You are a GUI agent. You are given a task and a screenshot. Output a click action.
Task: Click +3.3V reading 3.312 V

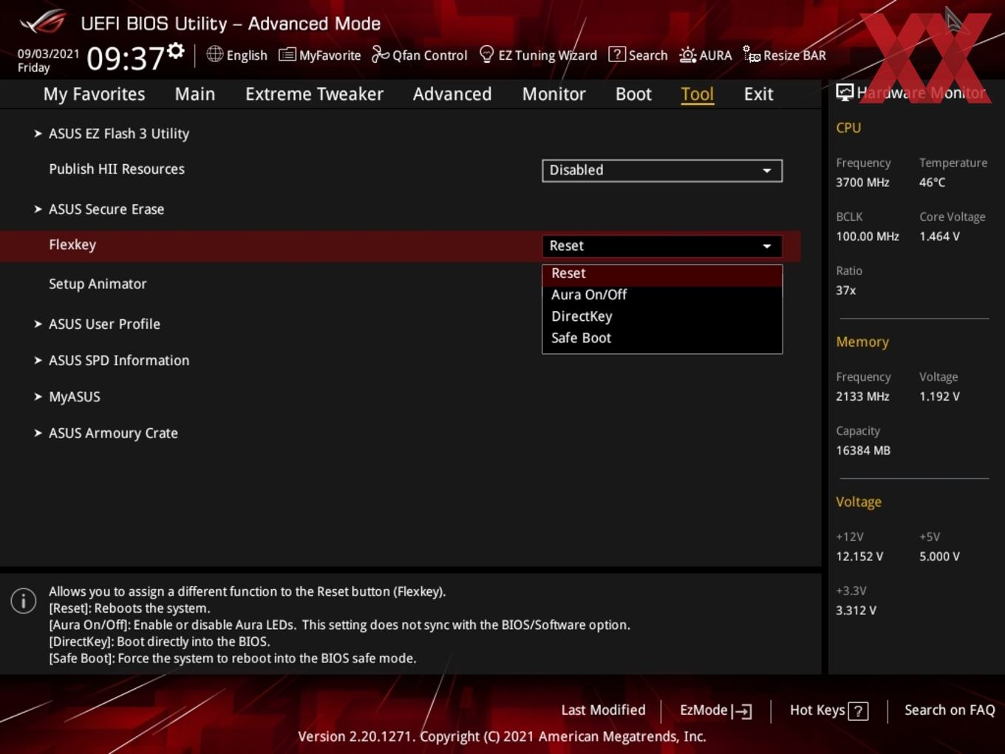(856, 611)
